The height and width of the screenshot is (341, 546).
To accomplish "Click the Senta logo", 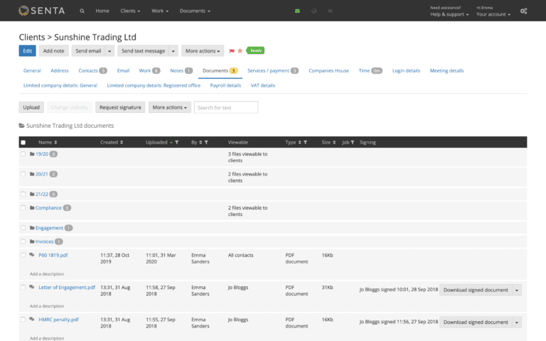I will pos(42,11).
